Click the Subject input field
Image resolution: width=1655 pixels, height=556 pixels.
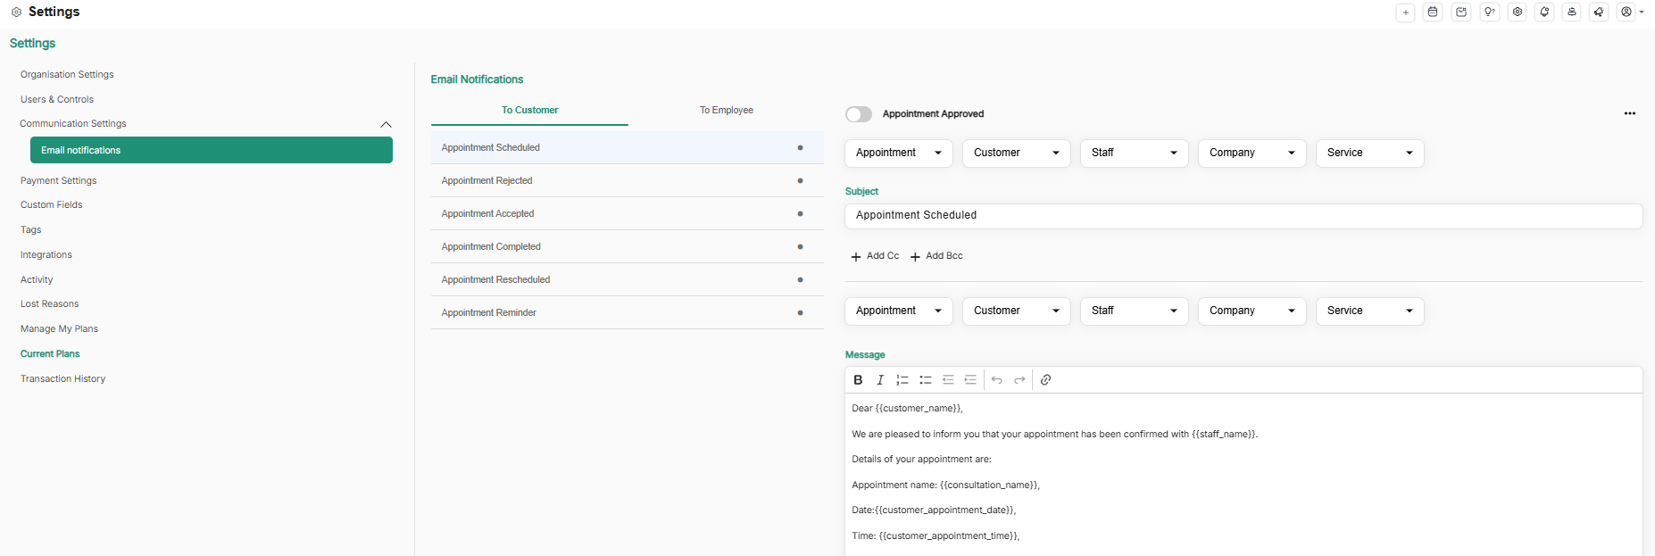pos(1243,216)
